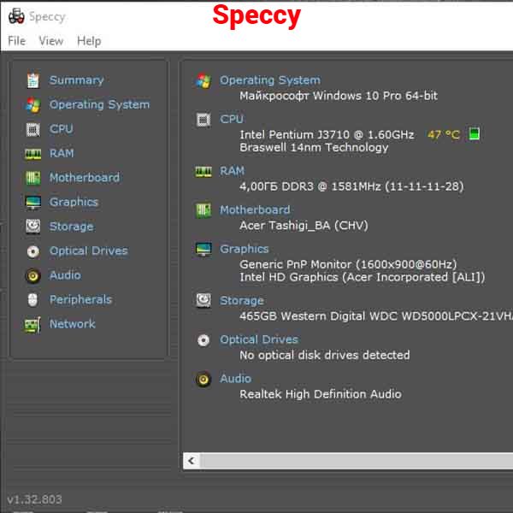This screenshot has width=513, height=513.
Task: Click the Braswell 14nm Technology text
Action: 314,148
